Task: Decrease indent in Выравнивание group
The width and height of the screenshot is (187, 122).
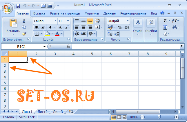Action: [77, 34]
